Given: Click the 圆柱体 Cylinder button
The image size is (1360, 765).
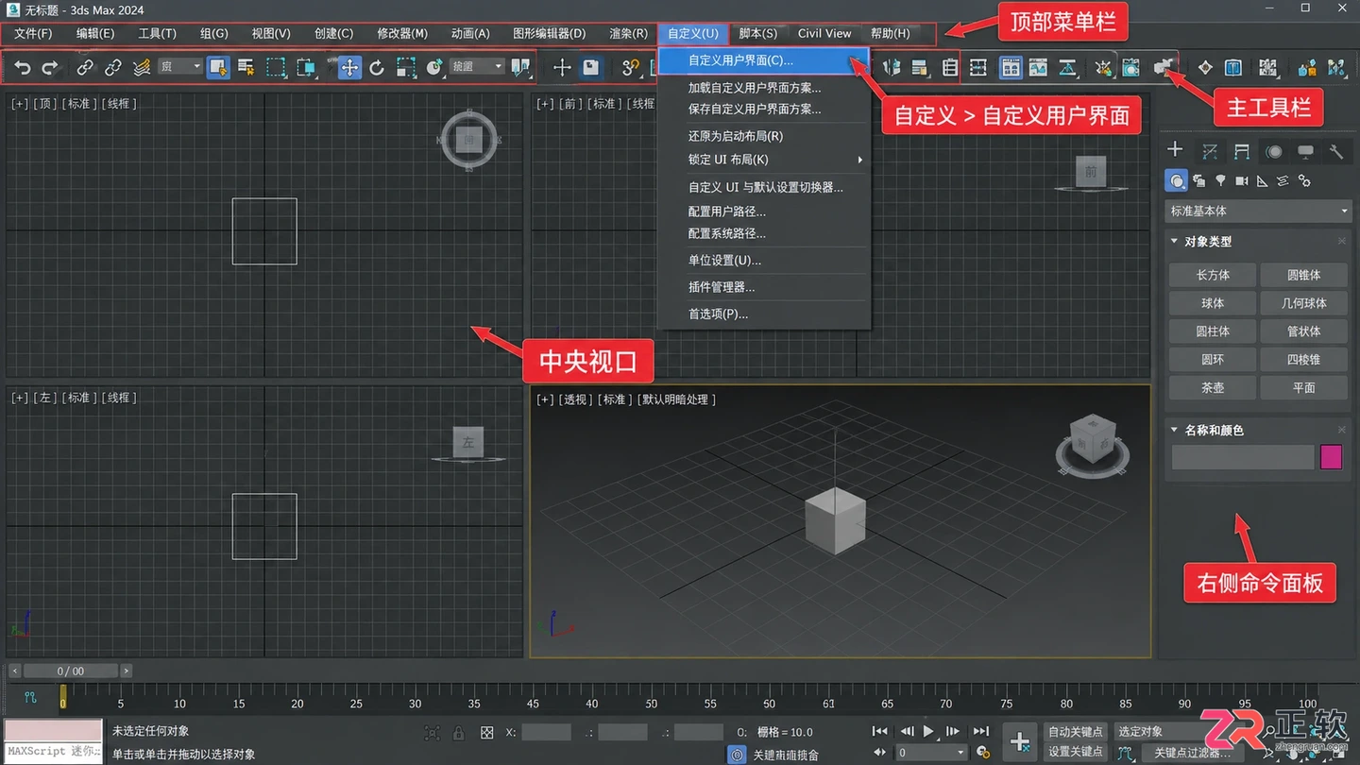Looking at the screenshot, I should (x=1213, y=331).
